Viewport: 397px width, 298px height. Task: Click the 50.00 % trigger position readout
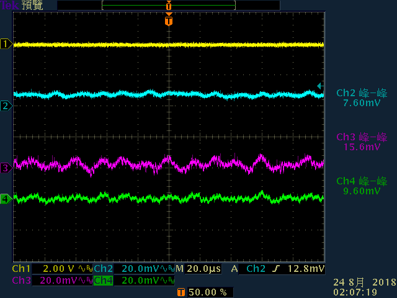[208, 292]
